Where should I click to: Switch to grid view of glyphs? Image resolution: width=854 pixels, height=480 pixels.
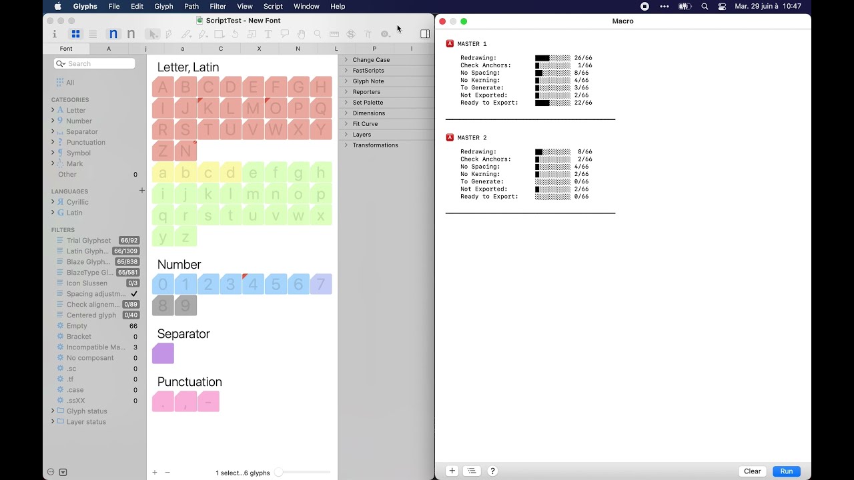(x=76, y=34)
